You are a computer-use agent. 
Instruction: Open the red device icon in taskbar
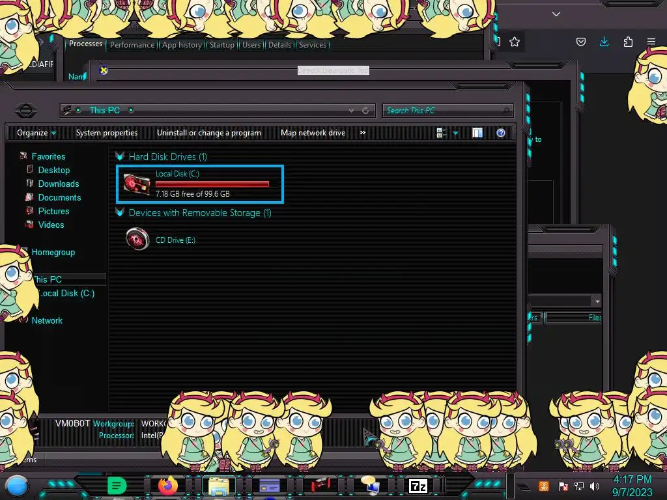(320, 486)
